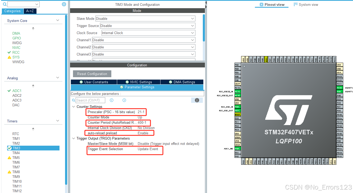Switch to the A->Z tab
353x193 pixels.
tap(30, 11)
